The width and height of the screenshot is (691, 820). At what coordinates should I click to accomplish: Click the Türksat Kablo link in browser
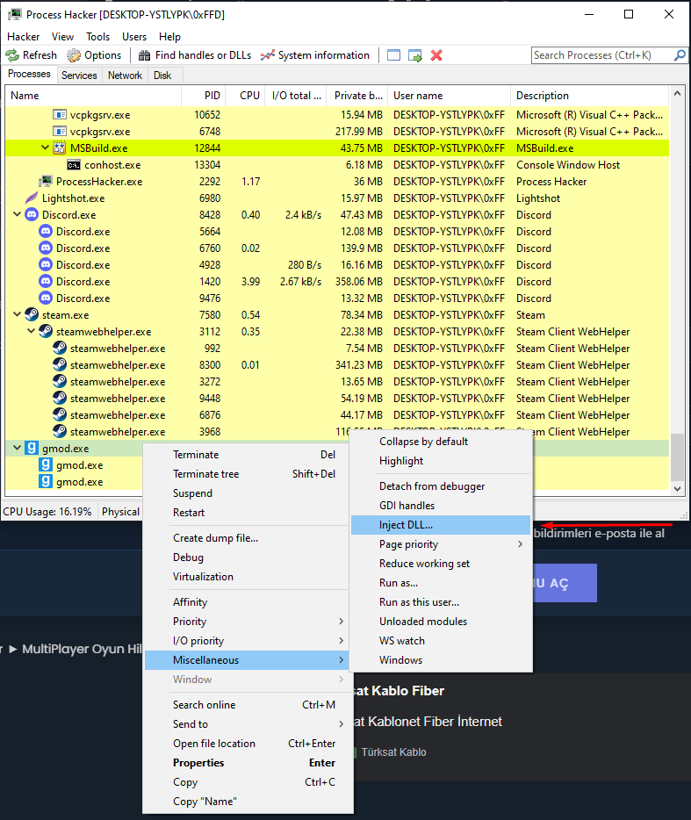[393, 752]
